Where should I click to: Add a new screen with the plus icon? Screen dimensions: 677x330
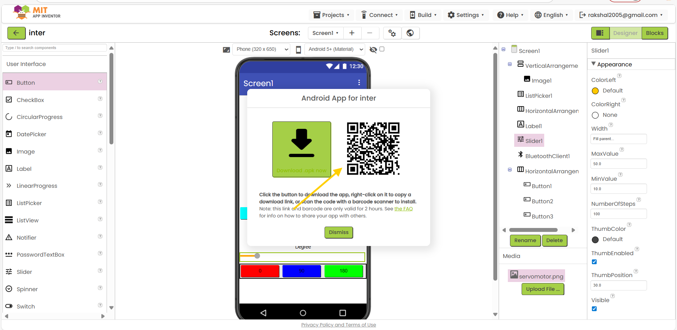pos(352,33)
